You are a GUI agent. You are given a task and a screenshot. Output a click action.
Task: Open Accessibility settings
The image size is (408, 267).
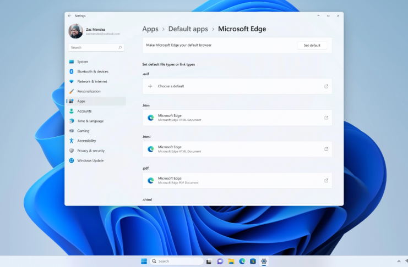point(96,141)
